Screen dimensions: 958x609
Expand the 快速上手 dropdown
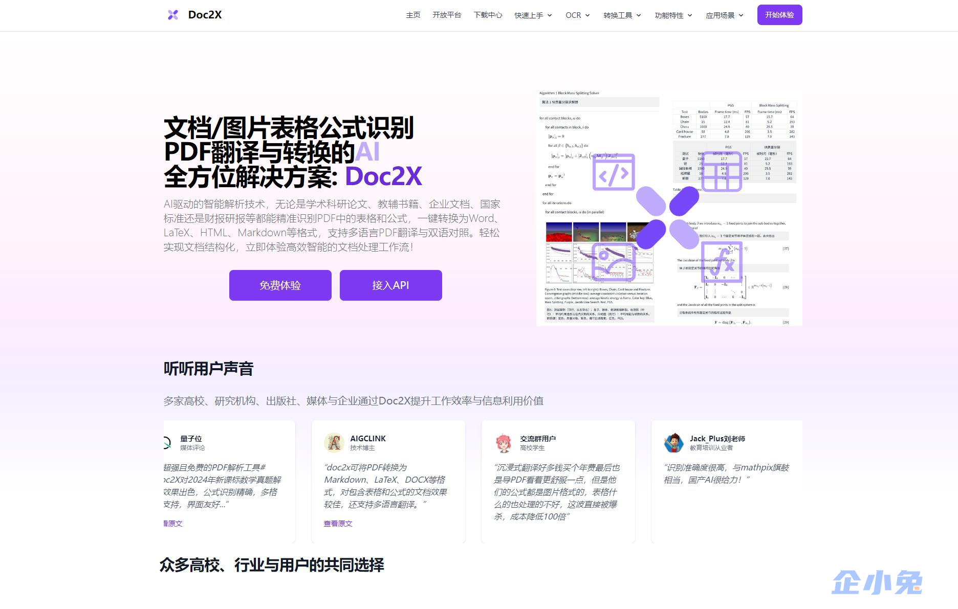point(533,15)
